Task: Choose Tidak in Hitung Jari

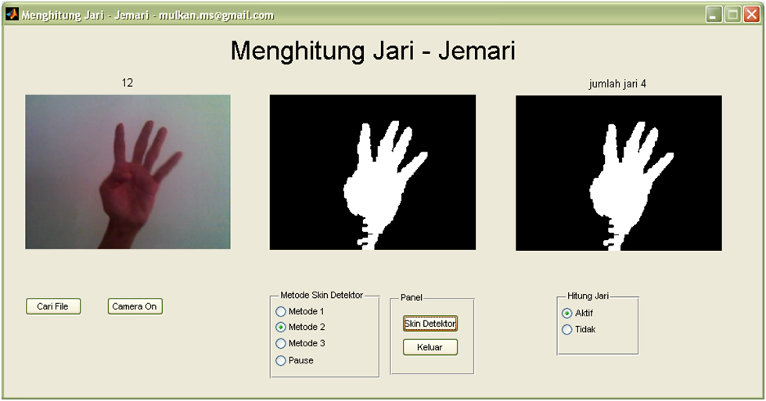Action: tap(579, 330)
